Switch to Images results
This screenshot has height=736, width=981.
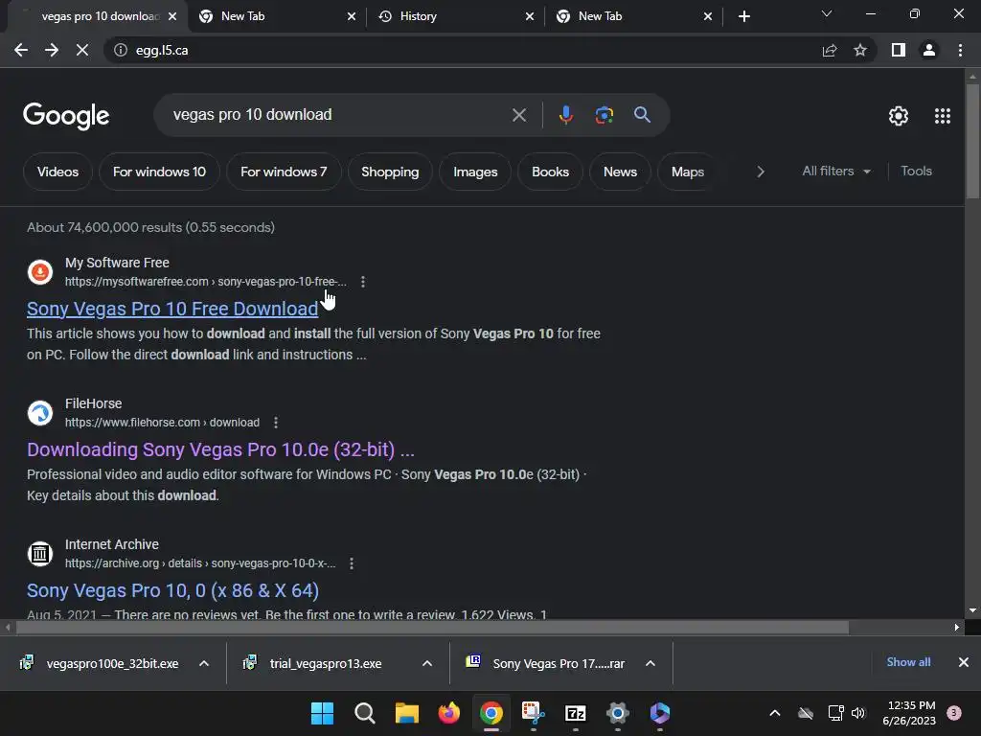[x=475, y=172]
